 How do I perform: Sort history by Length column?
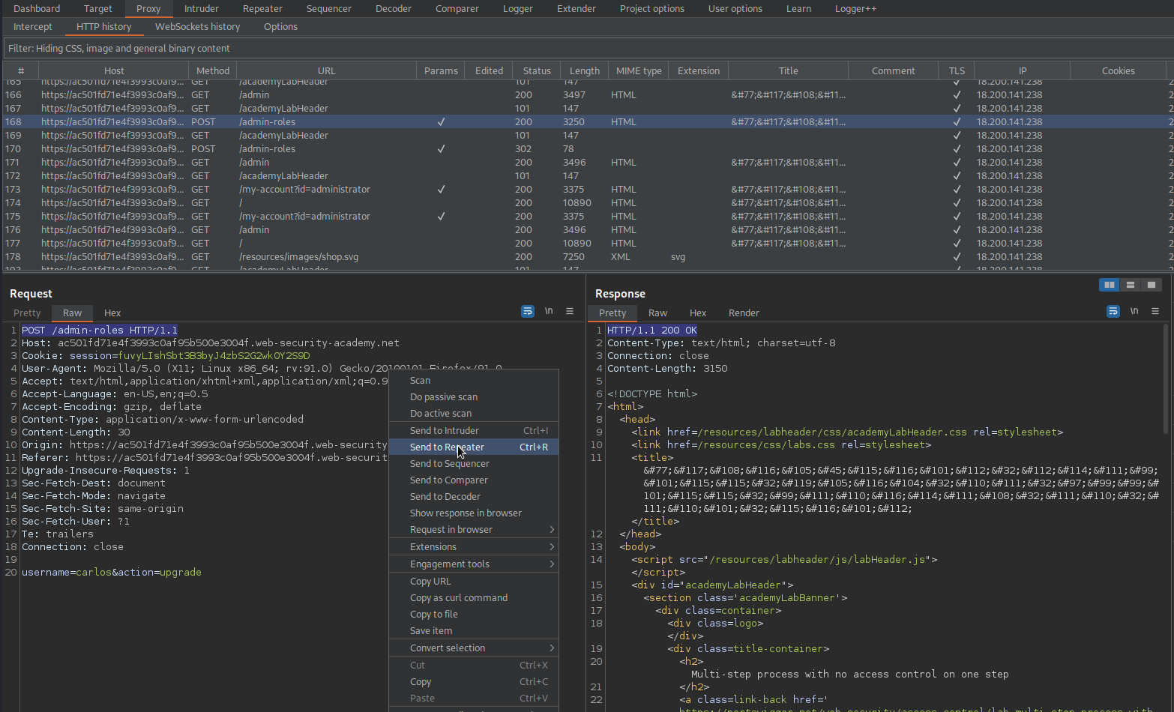coord(585,71)
